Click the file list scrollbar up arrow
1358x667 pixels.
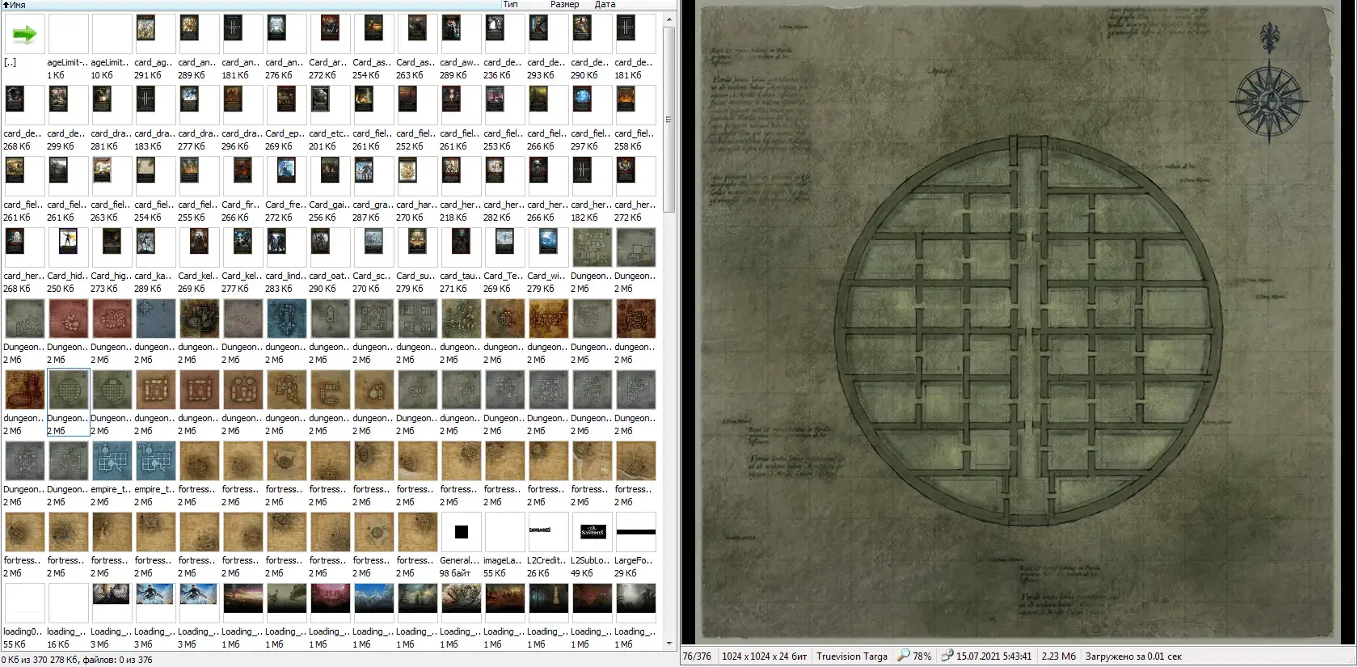669,18
